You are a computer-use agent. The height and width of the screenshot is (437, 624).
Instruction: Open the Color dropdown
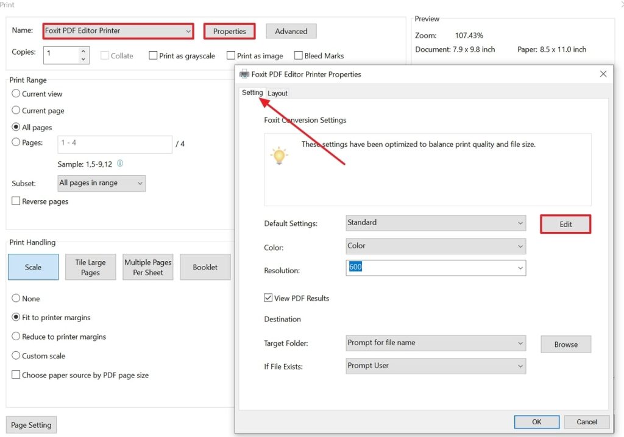tap(436, 246)
